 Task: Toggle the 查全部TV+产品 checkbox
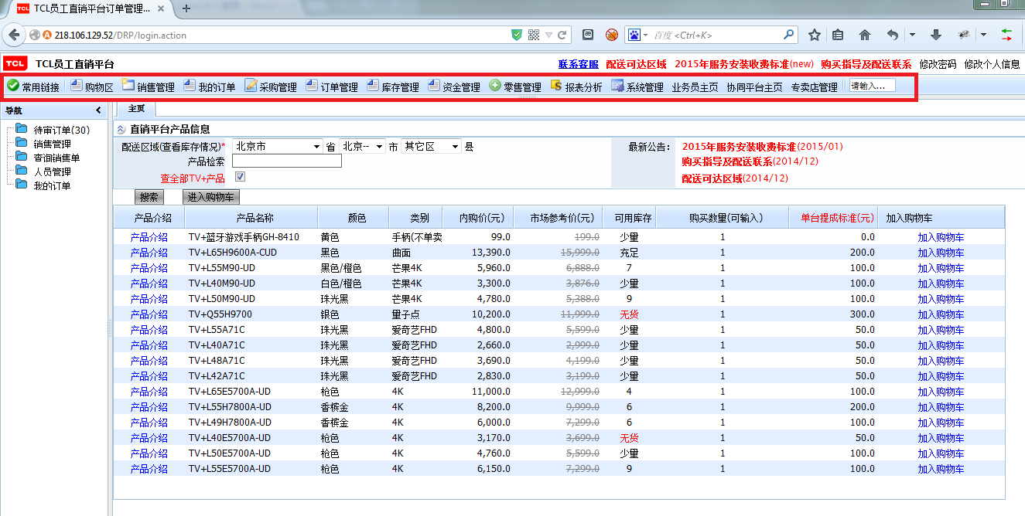(x=240, y=178)
